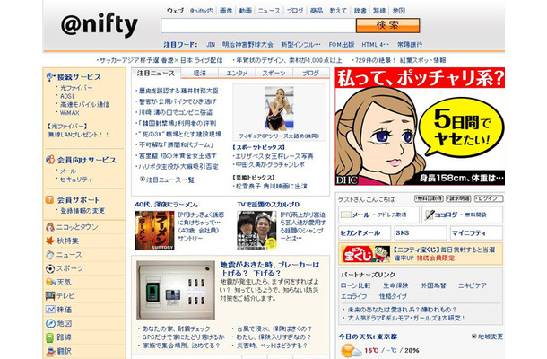This screenshot has height=359, width=547.
Task: Open 松雪泰子 角川映画に出演 link
Action: click(x=272, y=187)
